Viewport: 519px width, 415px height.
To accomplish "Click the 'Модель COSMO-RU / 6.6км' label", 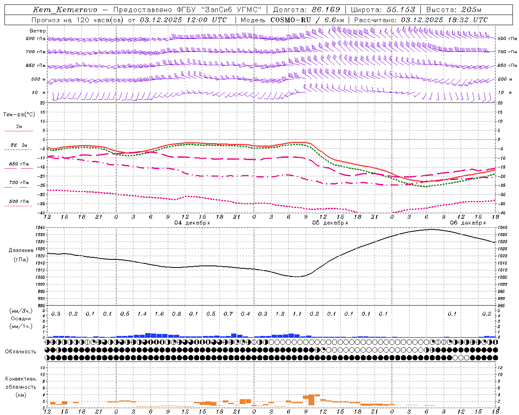I will tap(292, 20).
